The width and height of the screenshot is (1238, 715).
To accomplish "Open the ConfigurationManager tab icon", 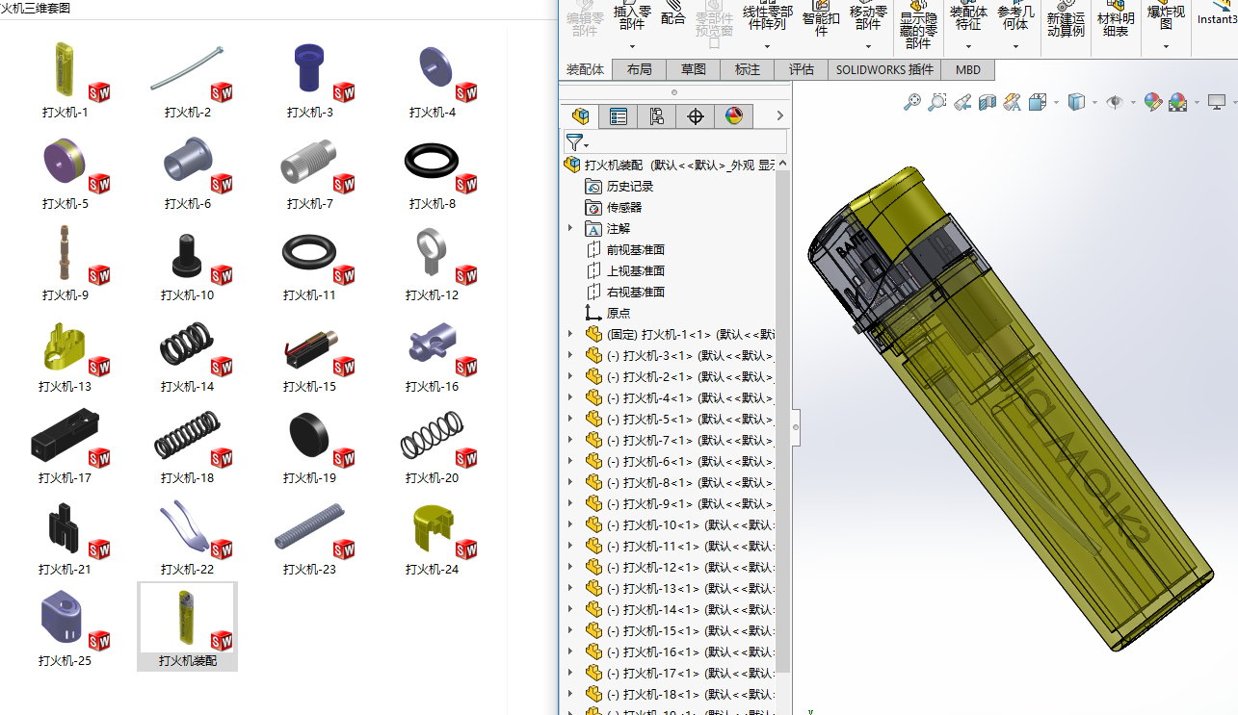I will coord(657,116).
